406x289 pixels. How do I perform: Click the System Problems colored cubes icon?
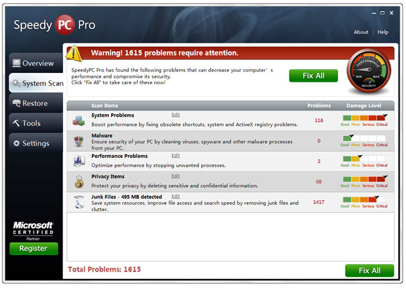click(x=79, y=120)
